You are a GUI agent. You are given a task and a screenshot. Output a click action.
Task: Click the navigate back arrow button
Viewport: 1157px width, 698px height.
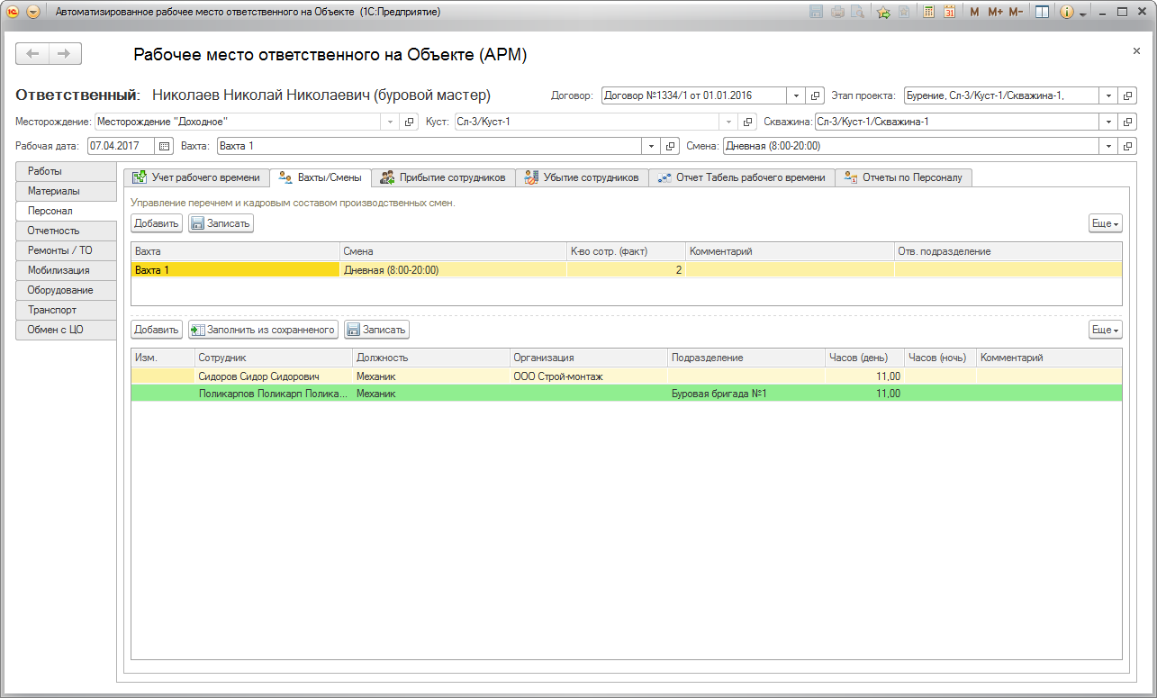tap(33, 54)
